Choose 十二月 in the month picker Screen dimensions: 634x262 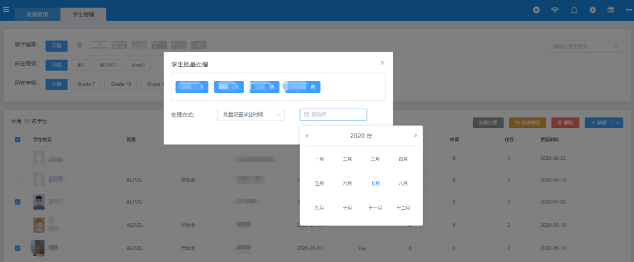point(403,208)
